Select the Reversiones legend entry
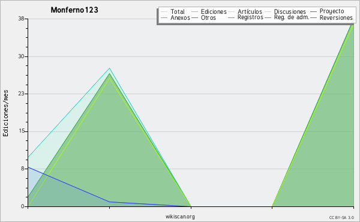 tap(336, 17)
